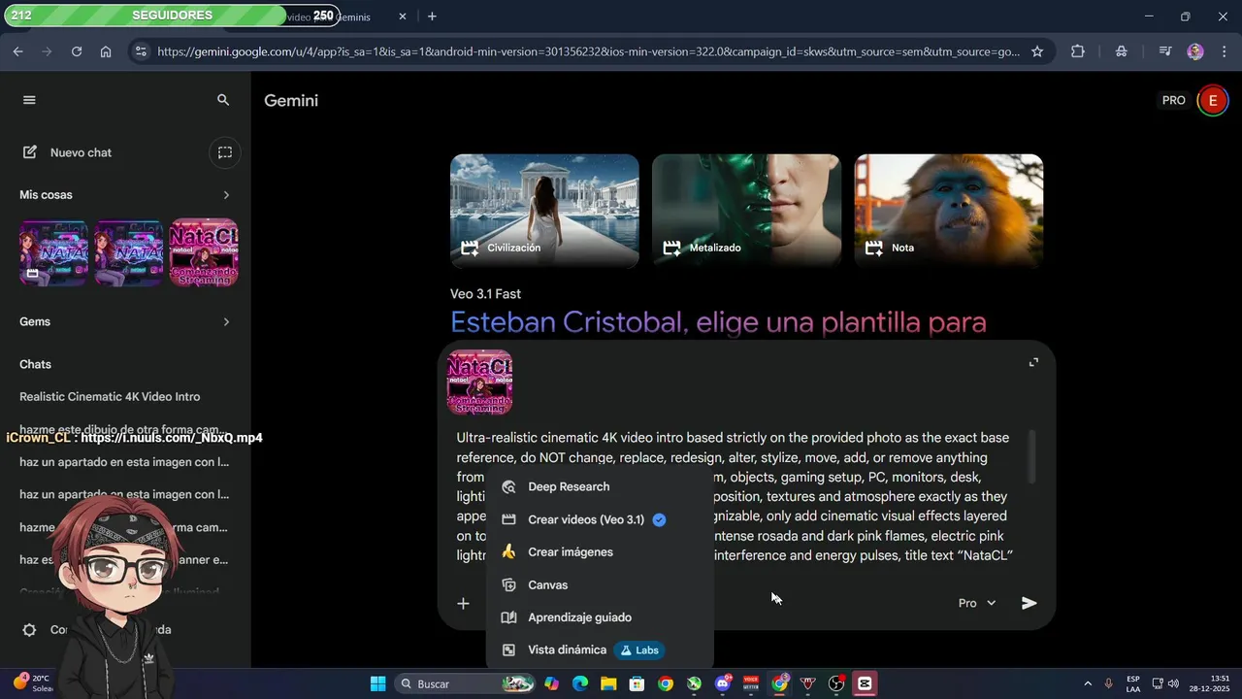This screenshot has width=1242, height=699.
Task: Bookmark this page with the star icon
Action: 1037,51
